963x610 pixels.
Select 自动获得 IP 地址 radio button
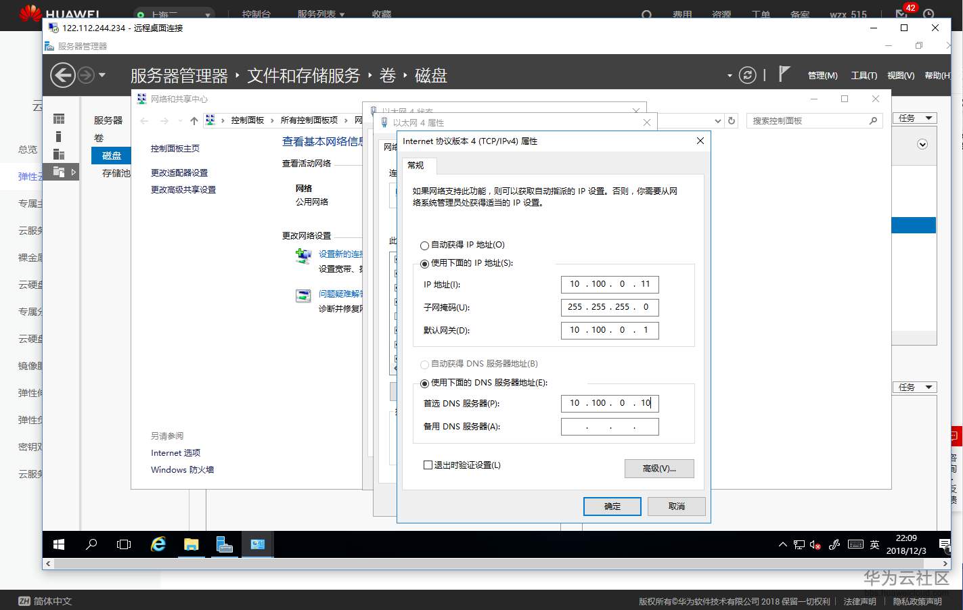[424, 245]
